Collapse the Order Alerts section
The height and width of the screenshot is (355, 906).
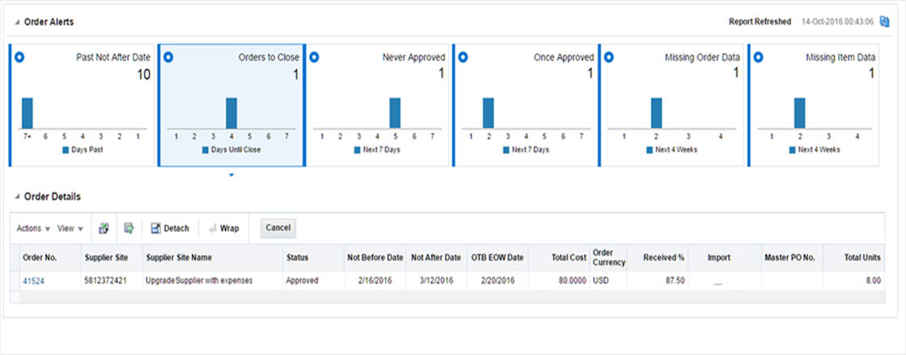pyautogui.click(x=17, y=22)
